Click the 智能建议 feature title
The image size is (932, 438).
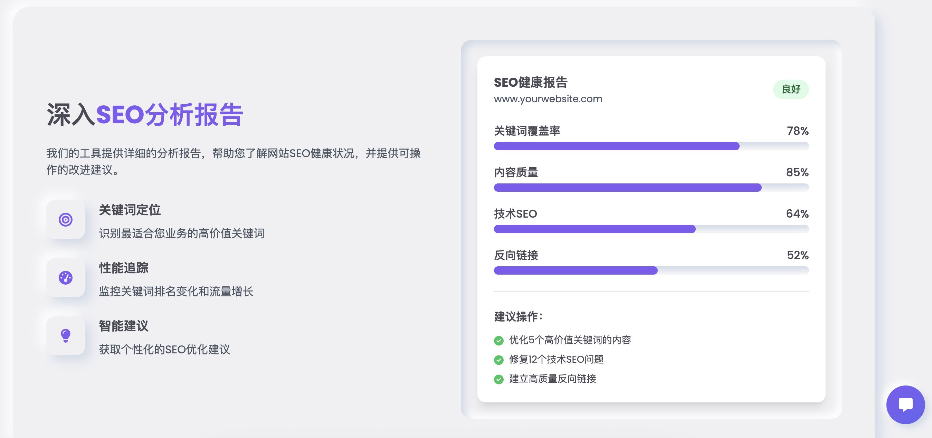coord(123,325)
